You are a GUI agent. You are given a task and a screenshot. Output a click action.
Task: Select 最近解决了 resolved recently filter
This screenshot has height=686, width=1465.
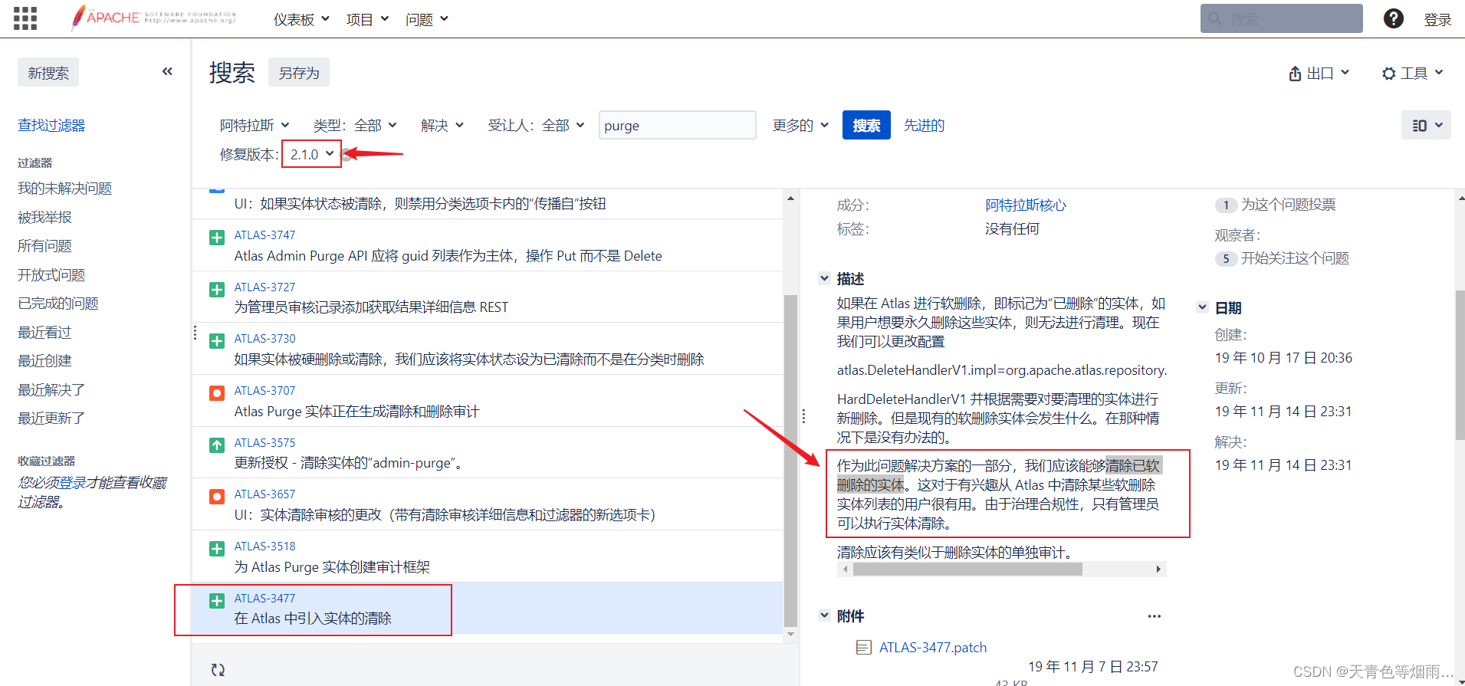point(51,390)
